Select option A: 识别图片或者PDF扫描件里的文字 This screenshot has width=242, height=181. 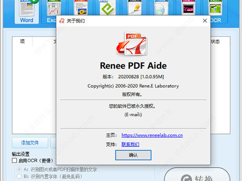[19, 169]
